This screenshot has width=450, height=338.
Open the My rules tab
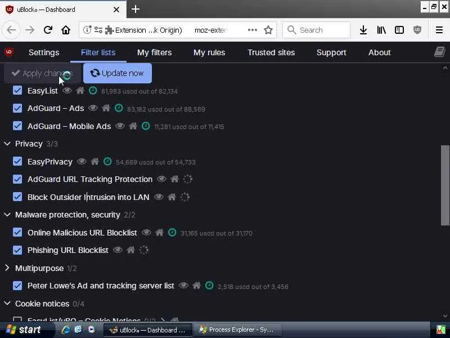coord(209,52)
